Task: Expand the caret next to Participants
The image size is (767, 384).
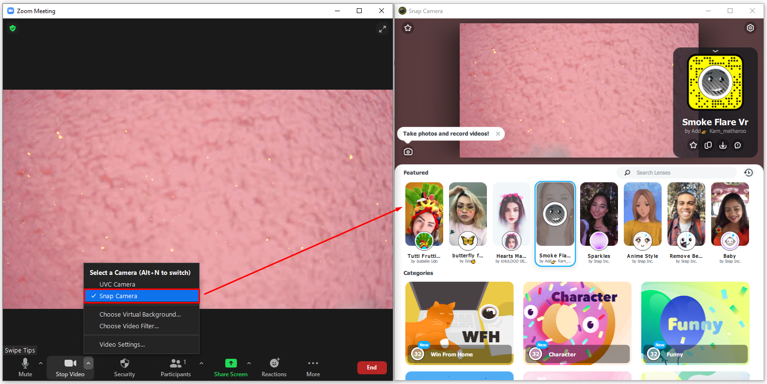Action: [201, 363]
